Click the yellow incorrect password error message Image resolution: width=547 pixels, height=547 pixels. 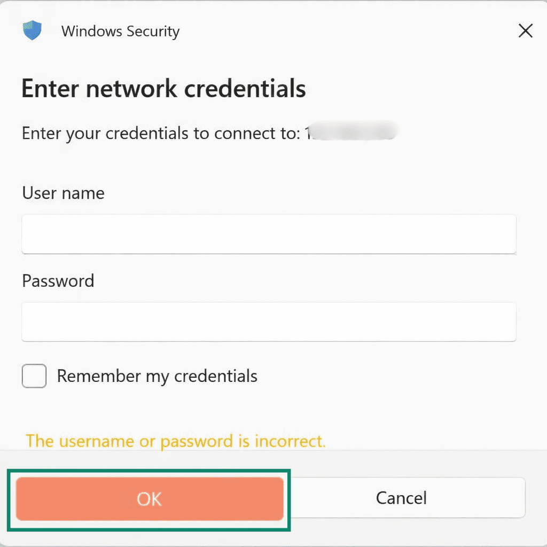coord(176,441)
